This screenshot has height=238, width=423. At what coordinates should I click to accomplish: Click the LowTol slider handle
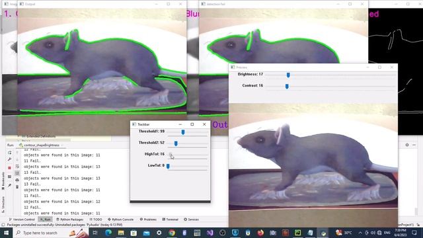coord(168,166)
